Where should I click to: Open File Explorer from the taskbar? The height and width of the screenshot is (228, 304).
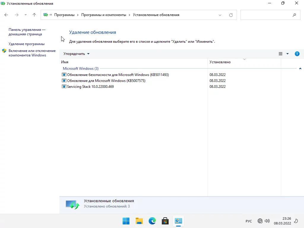pos(139,221)
